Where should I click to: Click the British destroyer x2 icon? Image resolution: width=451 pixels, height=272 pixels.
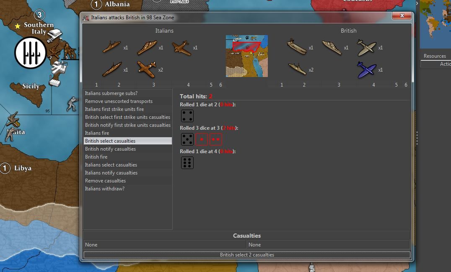[x=297, y=69]
